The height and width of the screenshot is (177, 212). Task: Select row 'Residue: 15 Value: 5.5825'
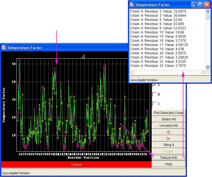(158, 37)
